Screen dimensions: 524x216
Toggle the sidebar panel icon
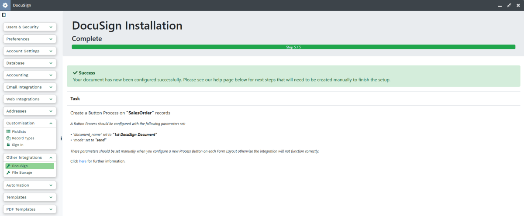click(4, 15)
